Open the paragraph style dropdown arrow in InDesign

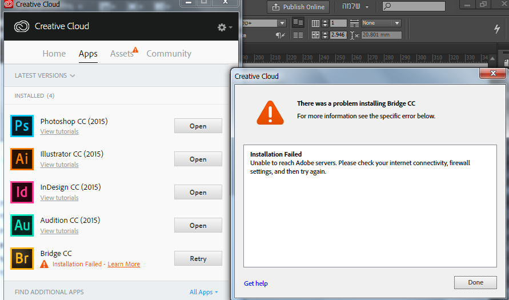point(282,23)
